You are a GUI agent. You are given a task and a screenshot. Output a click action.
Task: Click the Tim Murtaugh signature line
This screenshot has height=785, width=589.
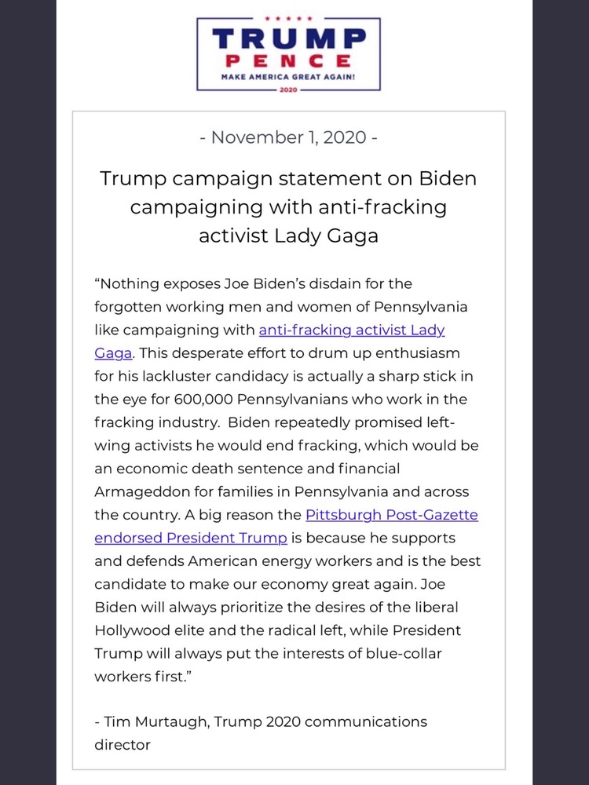(261, 722)
